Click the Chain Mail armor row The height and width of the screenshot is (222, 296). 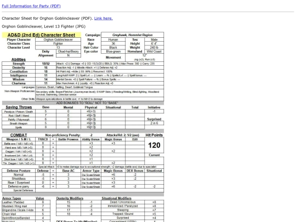(x=26, y=214)
